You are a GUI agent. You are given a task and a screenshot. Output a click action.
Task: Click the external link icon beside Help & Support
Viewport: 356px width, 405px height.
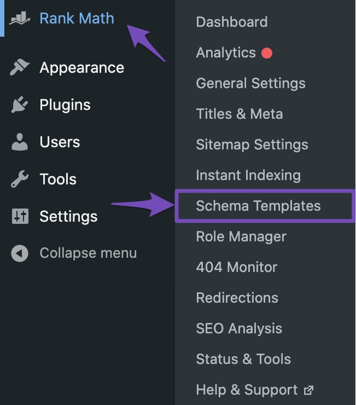[x=309, y=390]
